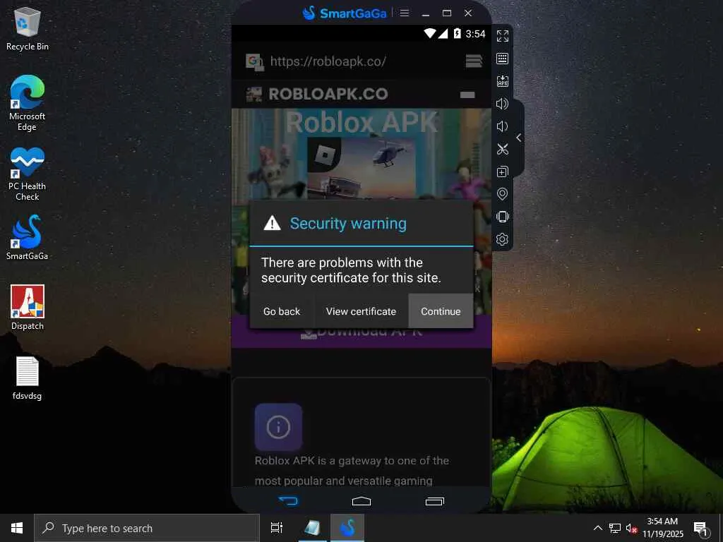Click the taskbar search box
The width and height of the screenshot is (723, 542).
(x=147, y=528)
